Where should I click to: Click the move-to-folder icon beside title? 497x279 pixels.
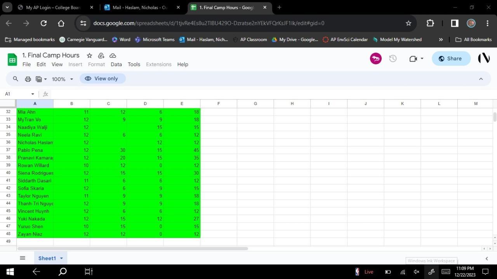pyautogui.click(x=101, y=55)
